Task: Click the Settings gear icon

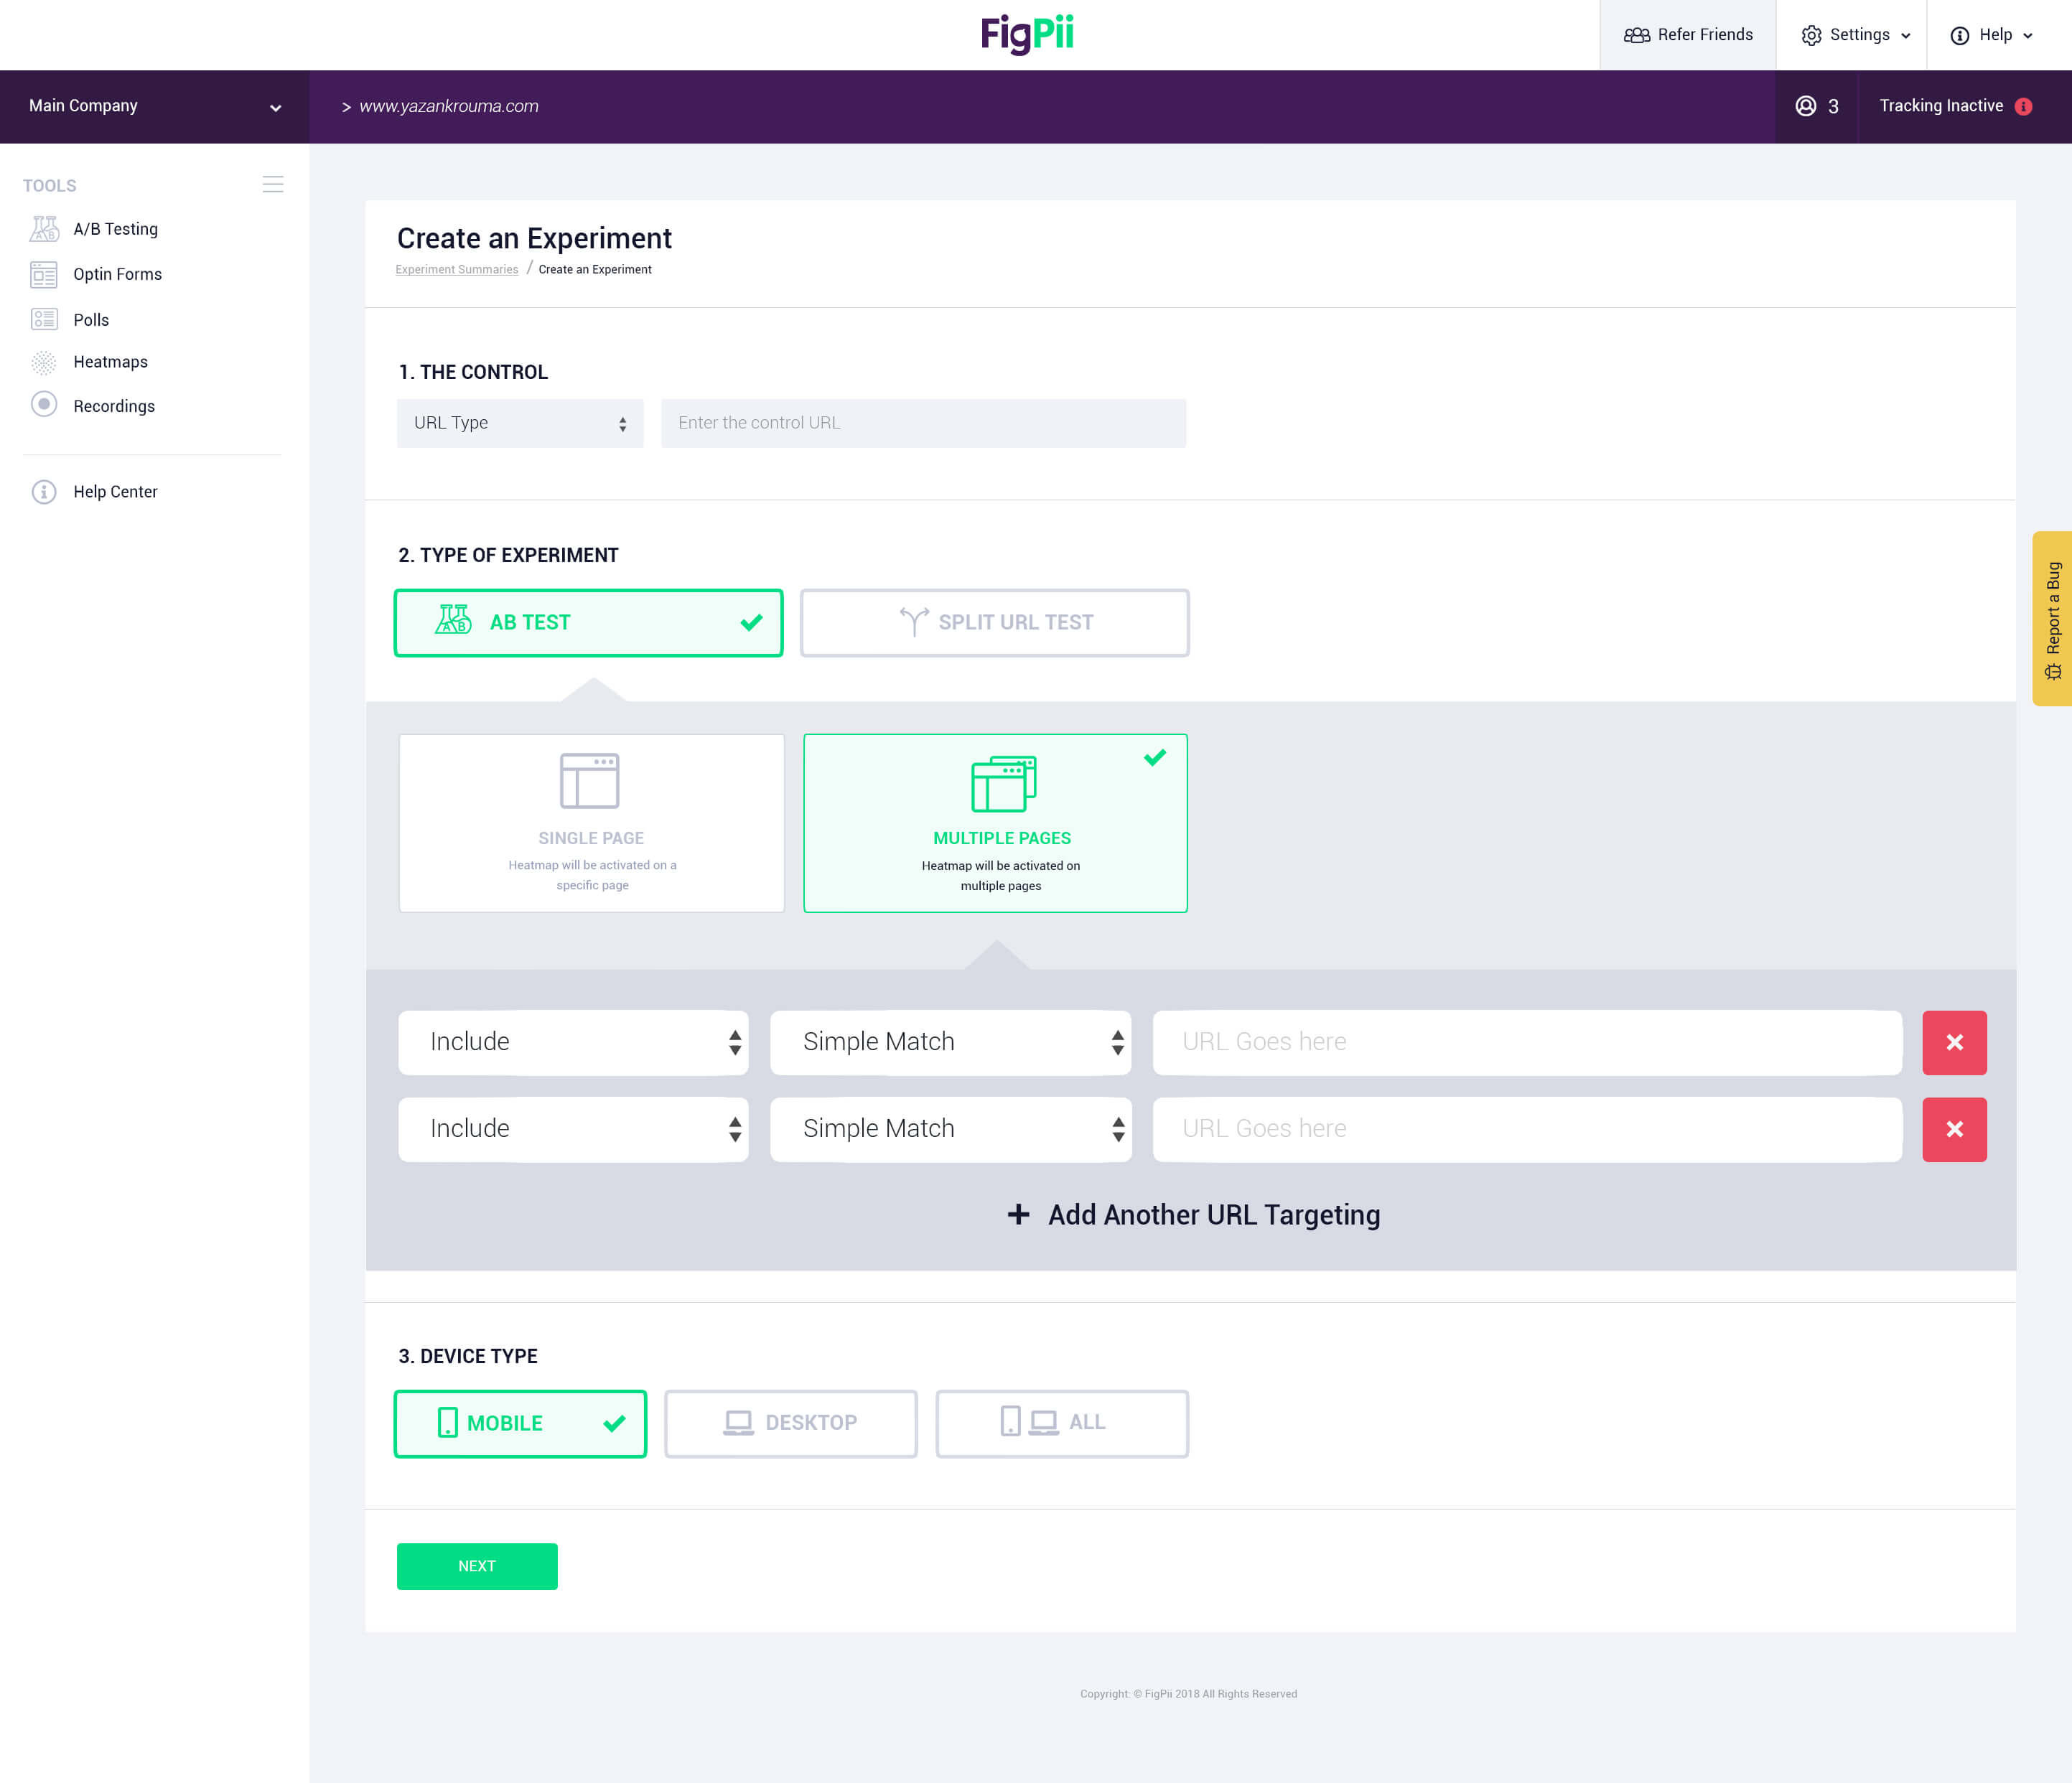Action: click(1811, 35)
